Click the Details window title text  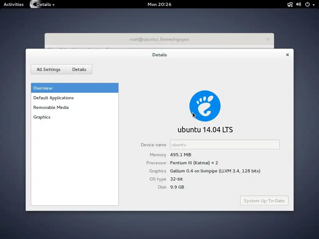point(159,55)
